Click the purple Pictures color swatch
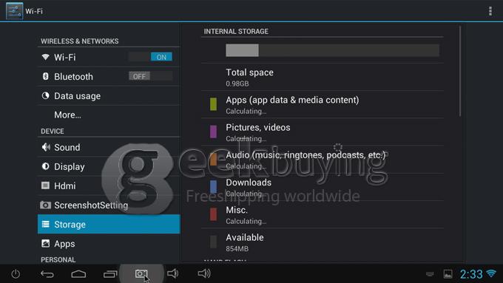The width and height of the screenshot is (503, 283). (213, 132)
